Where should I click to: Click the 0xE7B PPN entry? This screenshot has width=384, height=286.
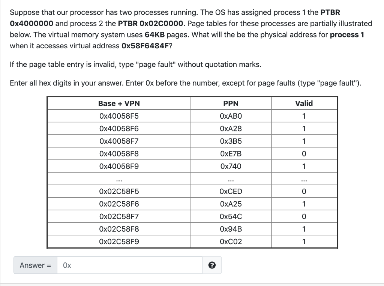tap(231, 153)
